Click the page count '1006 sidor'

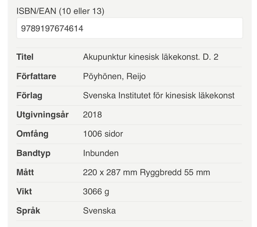tap(103, 134)
